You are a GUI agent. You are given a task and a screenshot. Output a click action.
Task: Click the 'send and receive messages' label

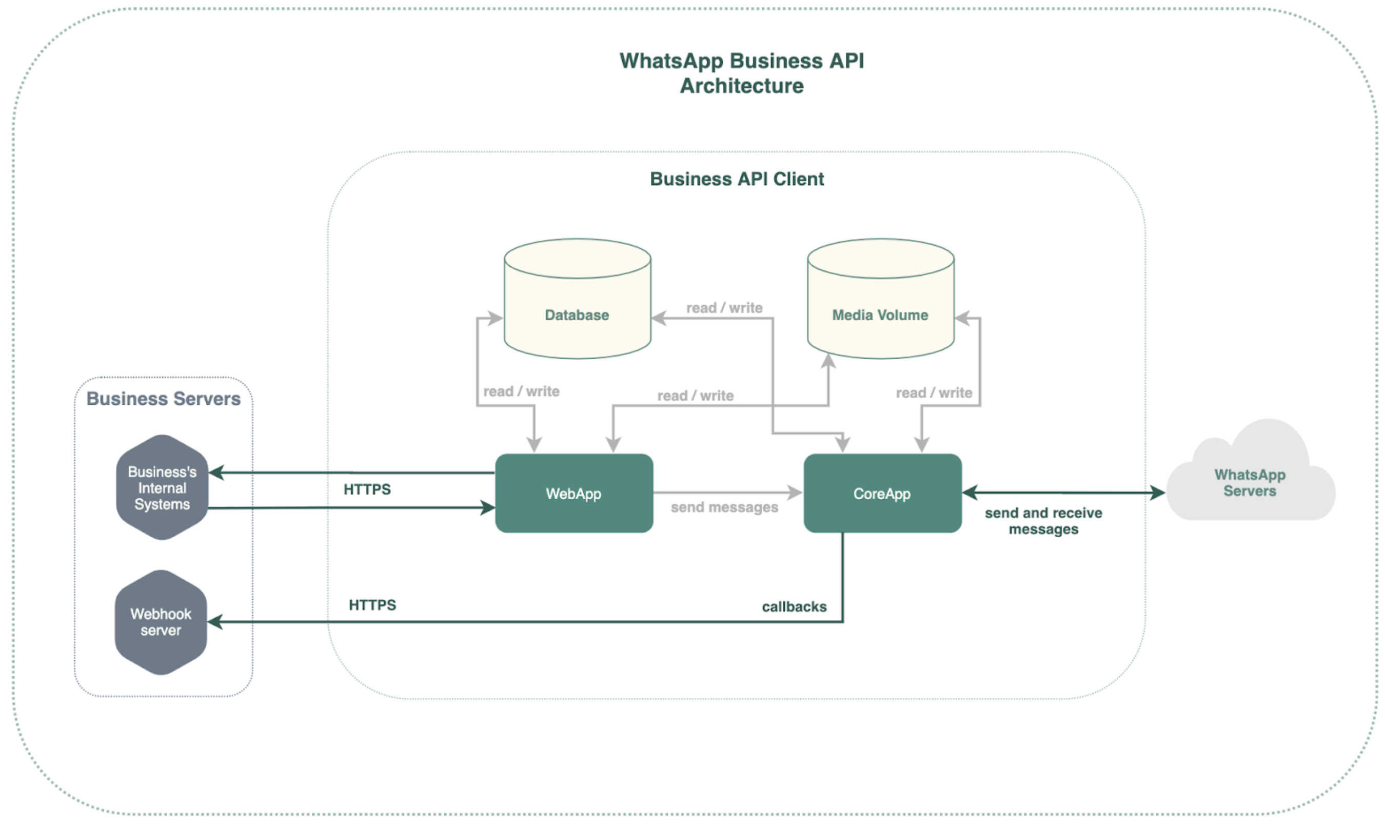[1044, 521]
